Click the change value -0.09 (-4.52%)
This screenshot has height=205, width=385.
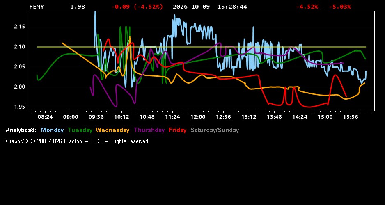[137, 7]
